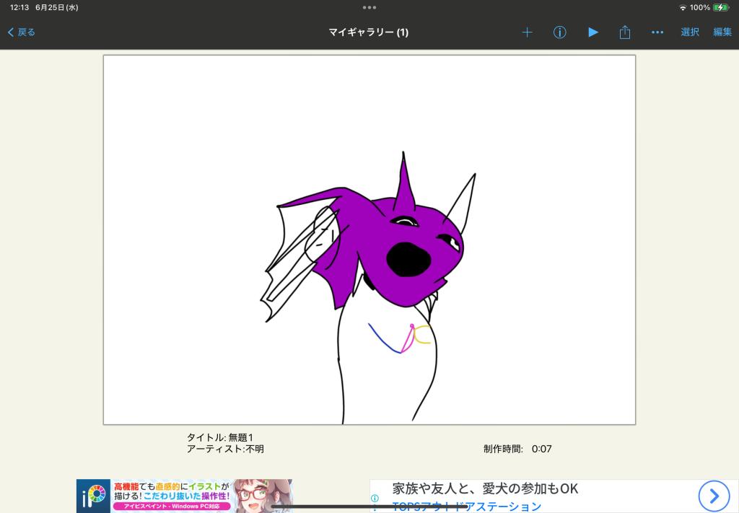Tap 選択 to select artworks
The image size is (739, 513).
coord(690,32)
